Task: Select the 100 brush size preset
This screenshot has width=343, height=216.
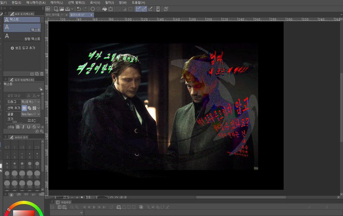Action: click(29, 184)
